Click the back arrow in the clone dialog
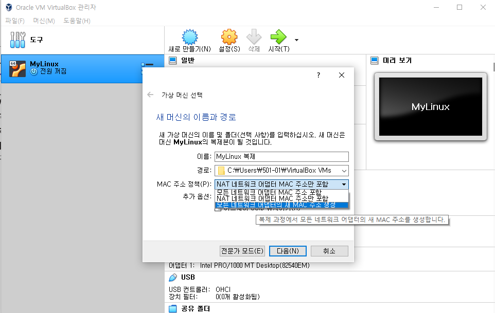 click(150, 95)
